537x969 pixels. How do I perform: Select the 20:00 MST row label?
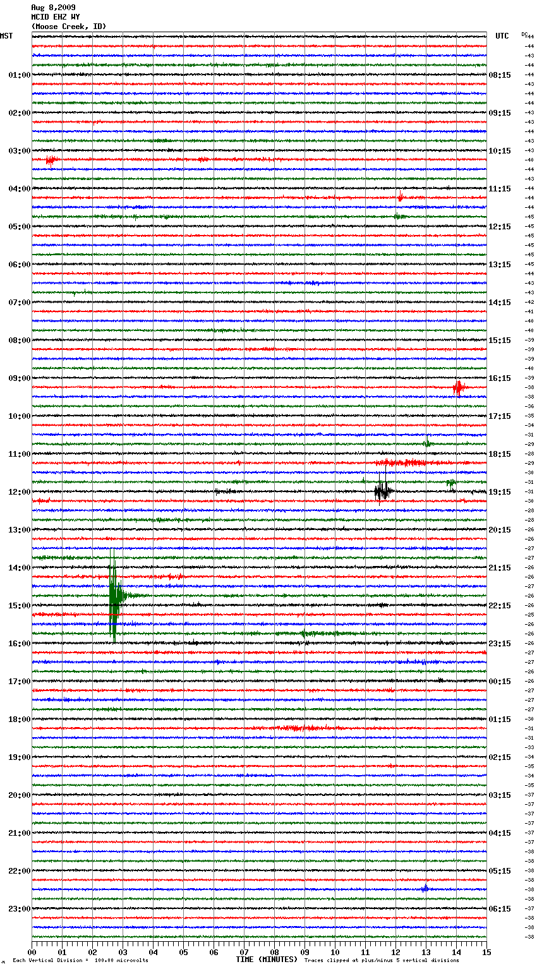(20, 795)
